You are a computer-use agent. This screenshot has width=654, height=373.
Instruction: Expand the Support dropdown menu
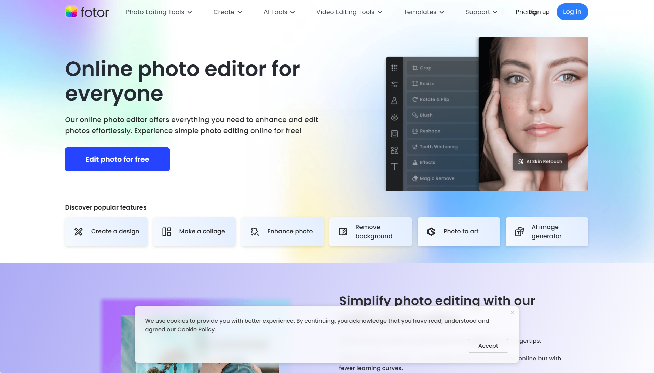[481, 12]
